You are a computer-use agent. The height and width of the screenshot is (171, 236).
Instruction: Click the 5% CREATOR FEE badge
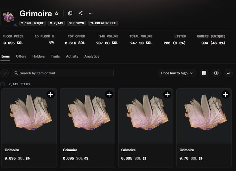[103, 23]
